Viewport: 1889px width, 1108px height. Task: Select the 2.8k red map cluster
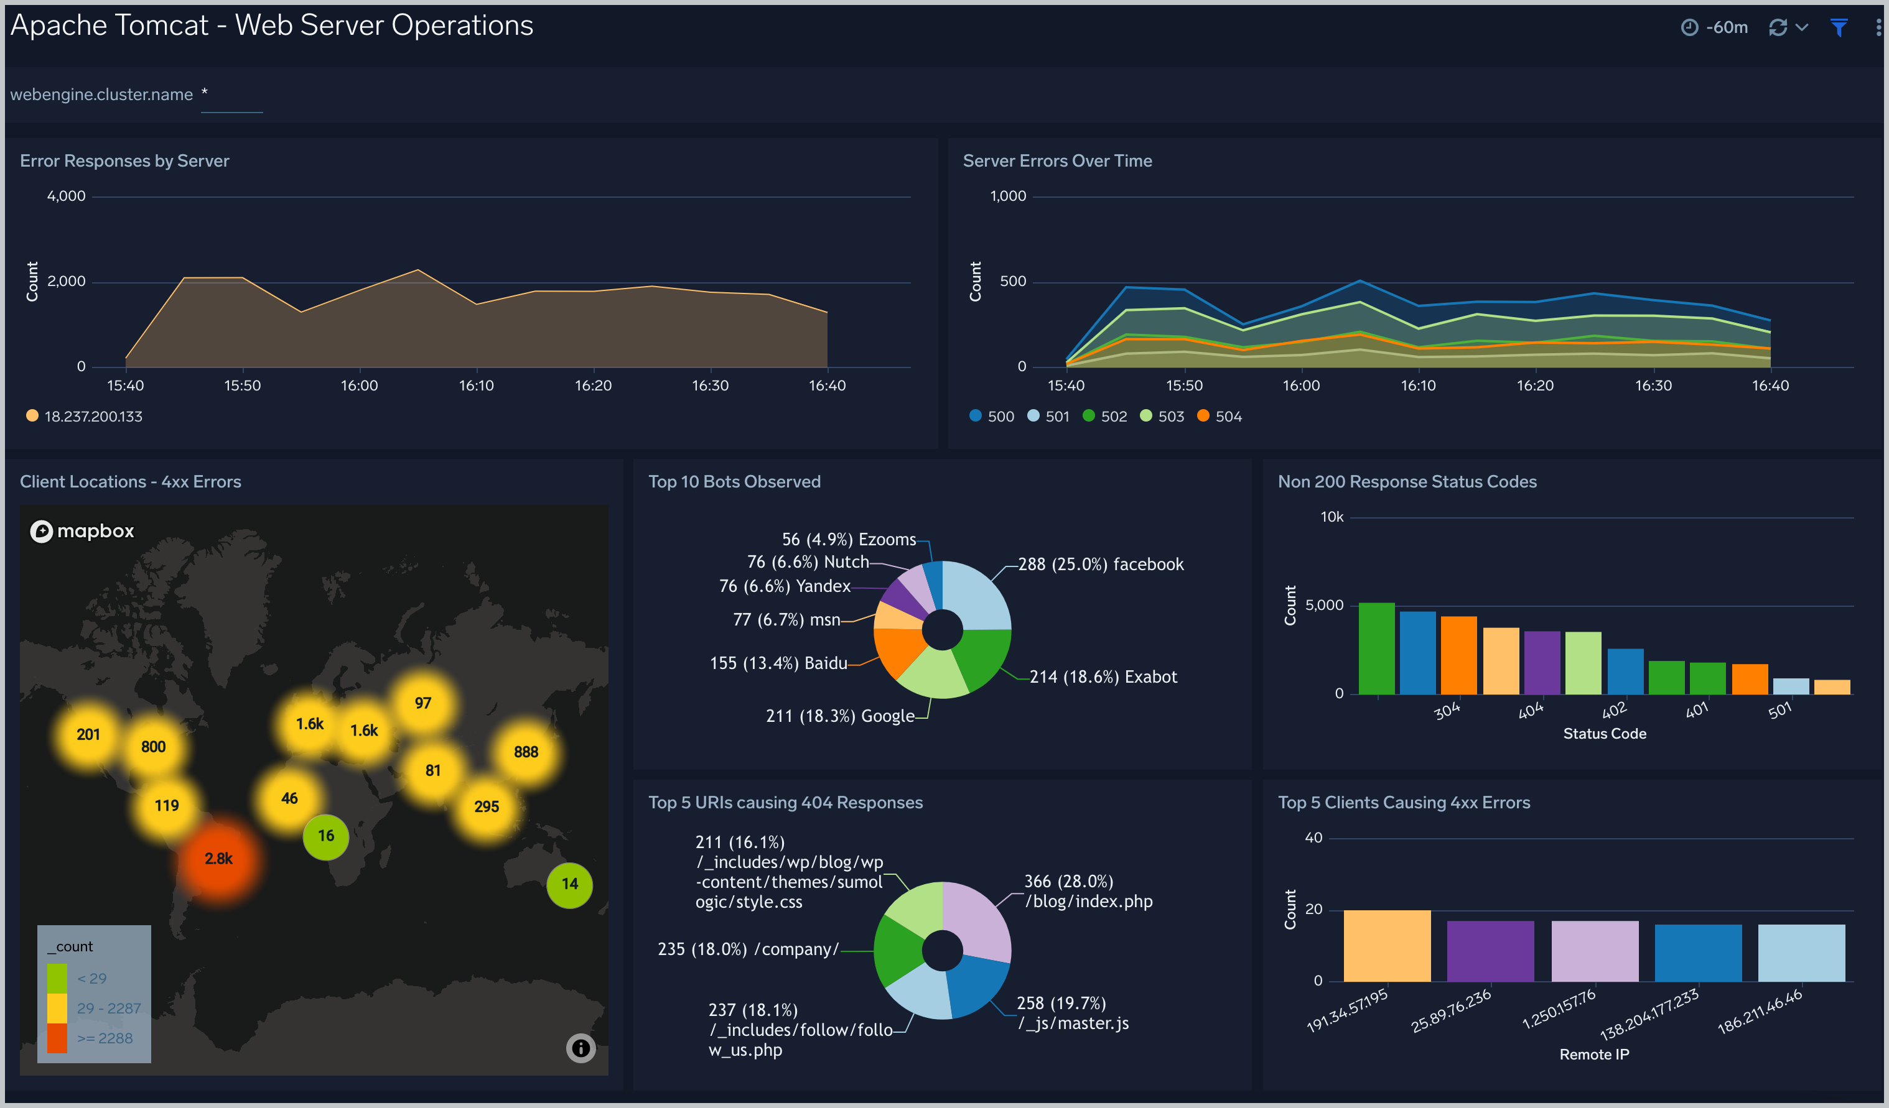219,859
